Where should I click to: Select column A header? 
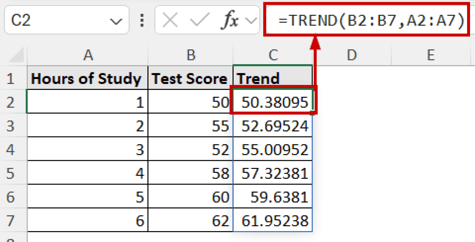pyautogui.click(x=88, y=55)
